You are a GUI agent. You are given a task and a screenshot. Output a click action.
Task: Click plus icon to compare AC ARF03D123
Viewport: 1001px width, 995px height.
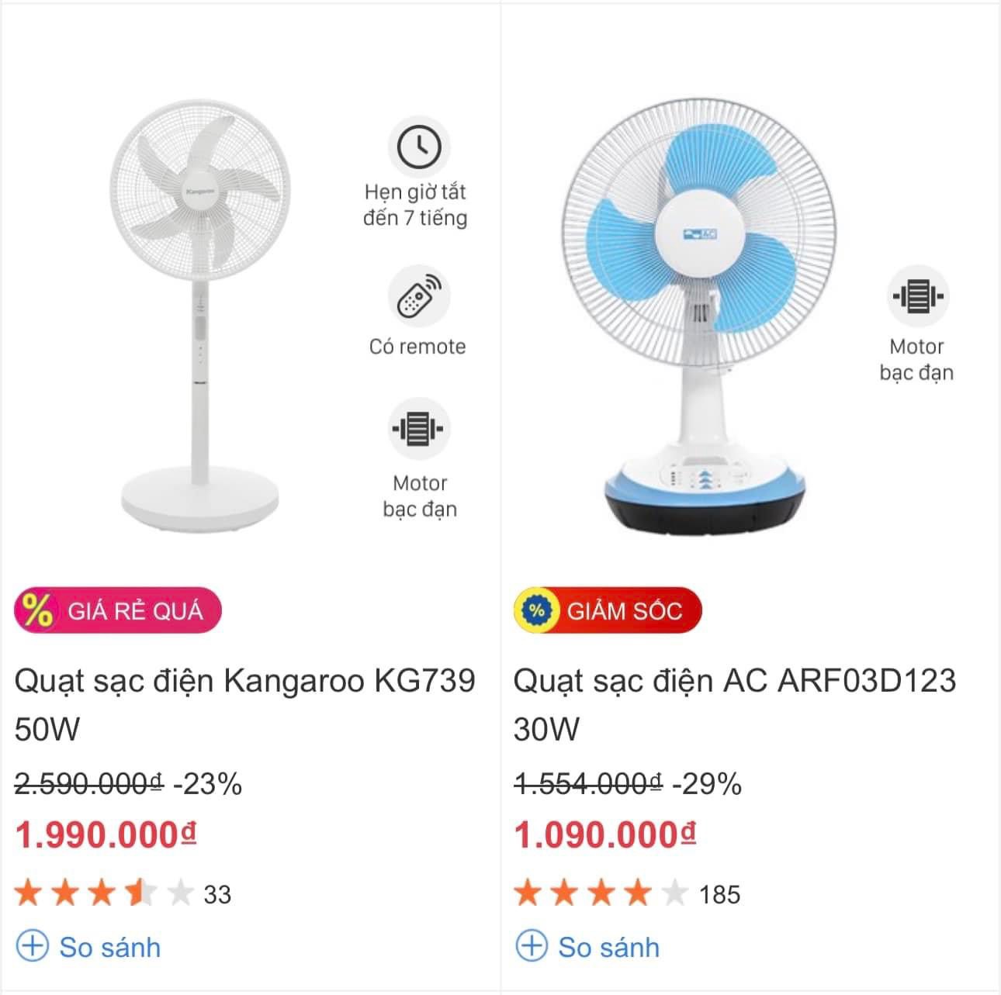click(532, 947)
